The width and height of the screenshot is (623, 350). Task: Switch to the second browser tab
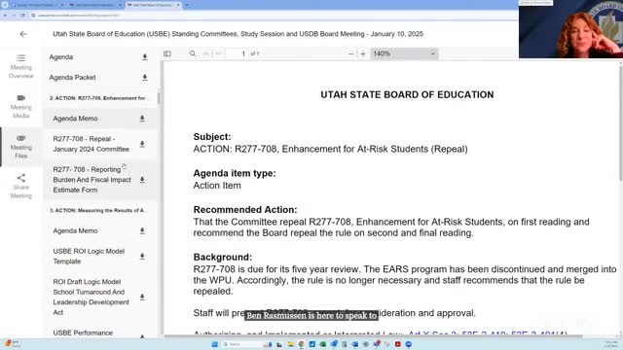pos(94,5)
